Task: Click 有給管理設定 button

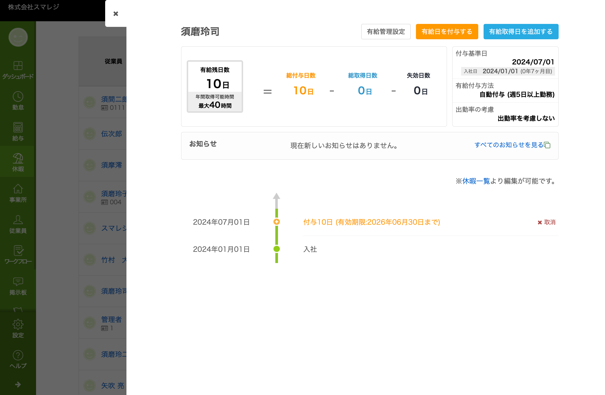Action: pyautogui.click(x=386, y=32)
